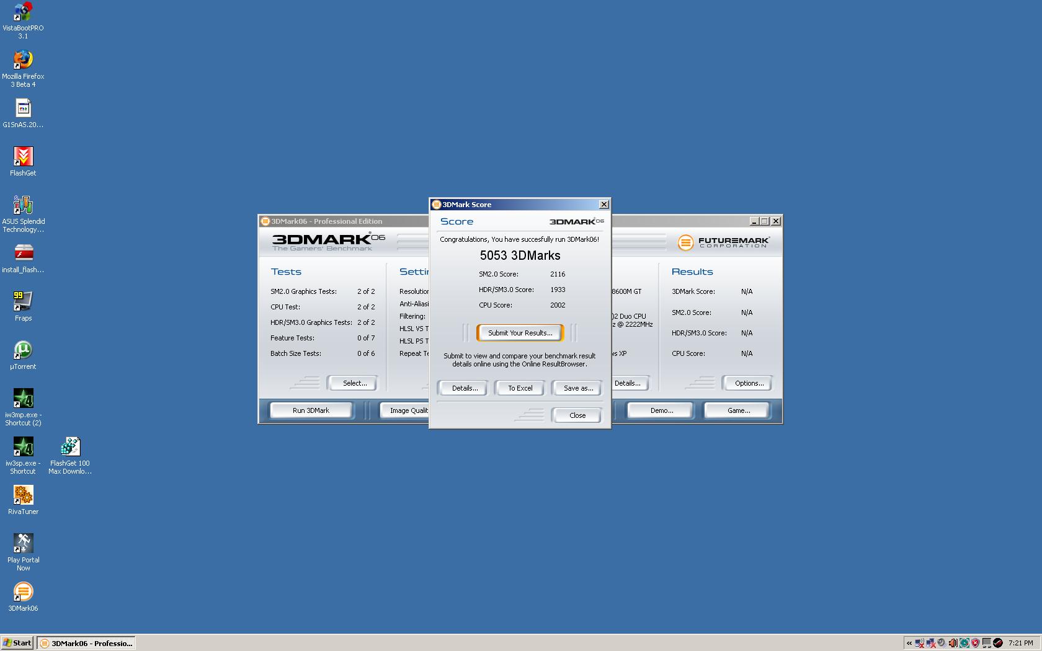This screenshot has width=1042, height=651.
Task: Activate the 3DMark06 Professional taskbar button
Action: coord(86,643)
